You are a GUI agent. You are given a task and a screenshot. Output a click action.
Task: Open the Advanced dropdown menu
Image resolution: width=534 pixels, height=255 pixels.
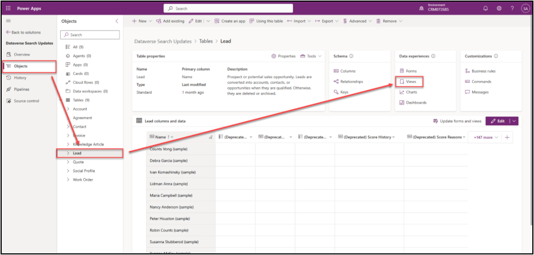pyautogui.click(x=357, y=21)
